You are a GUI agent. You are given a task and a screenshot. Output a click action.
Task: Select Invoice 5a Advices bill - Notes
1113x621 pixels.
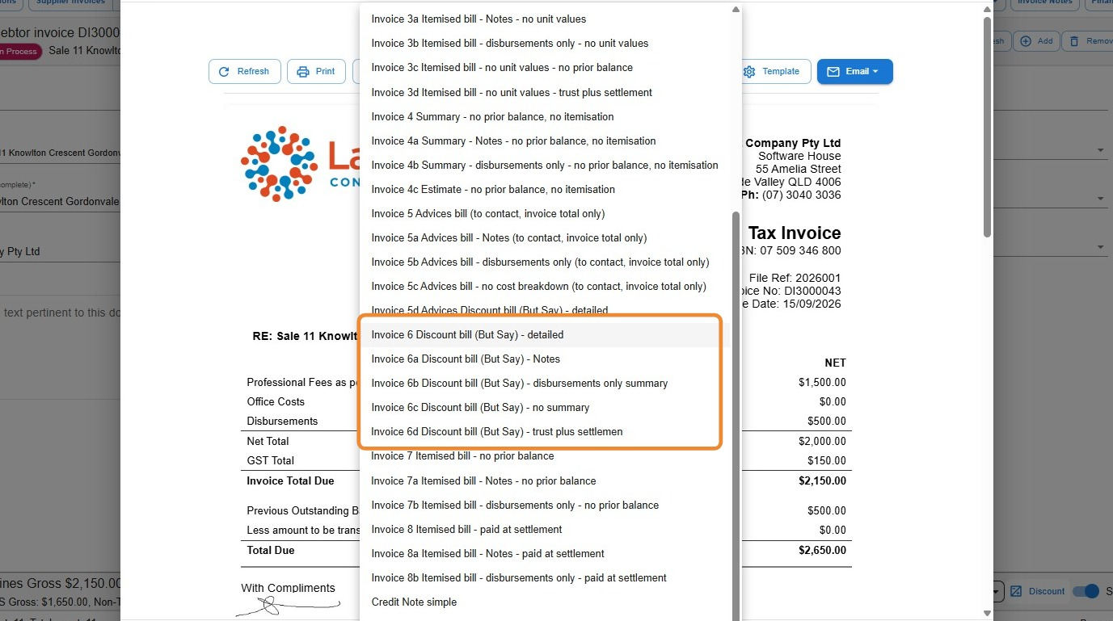[546, 237]
